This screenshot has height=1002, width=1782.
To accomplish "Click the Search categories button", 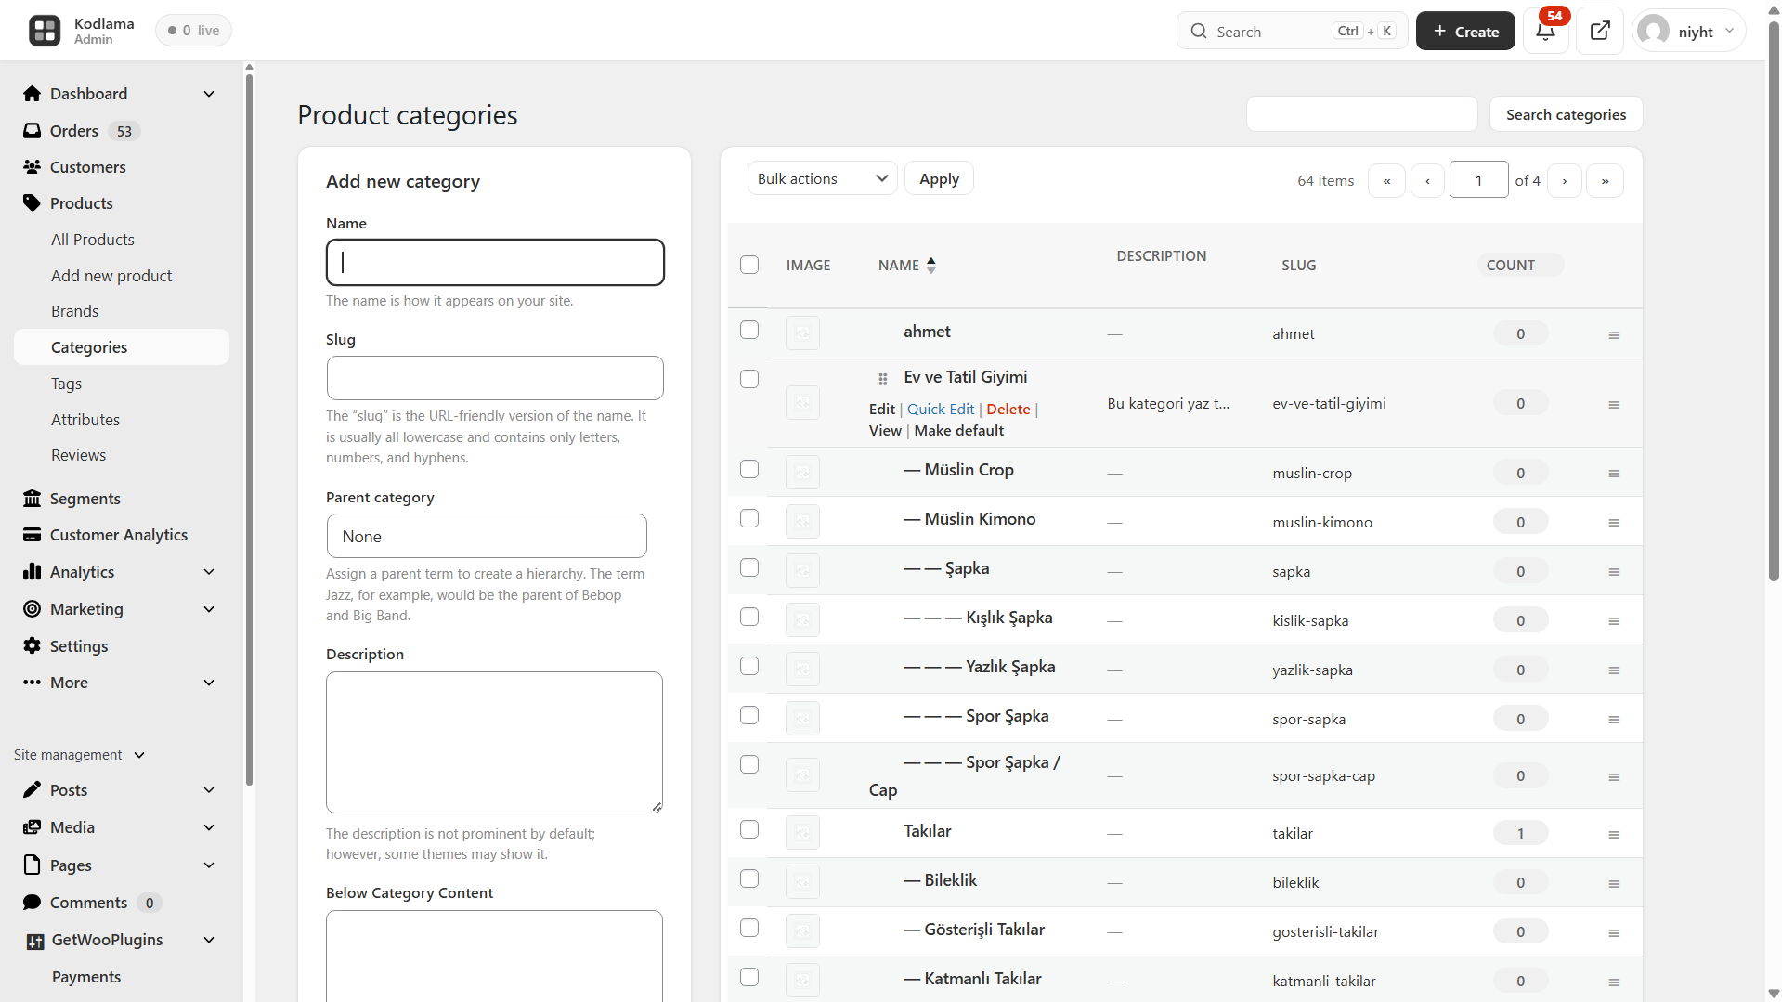I will 1566,114.
